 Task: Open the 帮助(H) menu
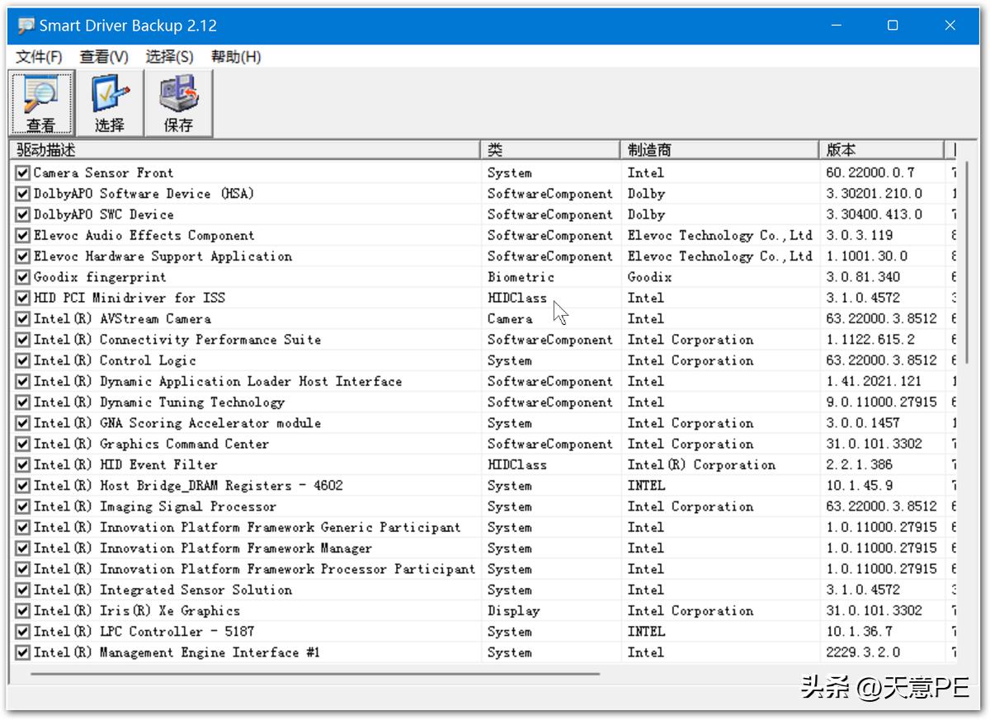coord(236,57)
